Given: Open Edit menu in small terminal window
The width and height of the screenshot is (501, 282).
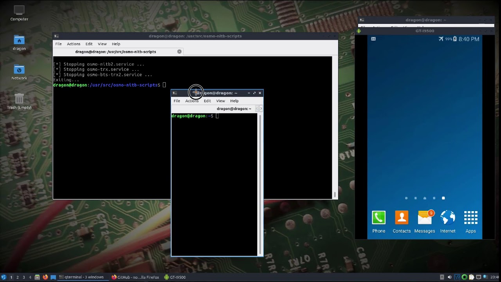Looking at the screenshot, I should click(x=207, y=101).
